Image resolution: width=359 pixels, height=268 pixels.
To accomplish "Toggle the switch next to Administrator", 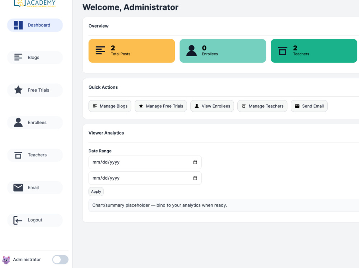I will click(x=60, y=259).
